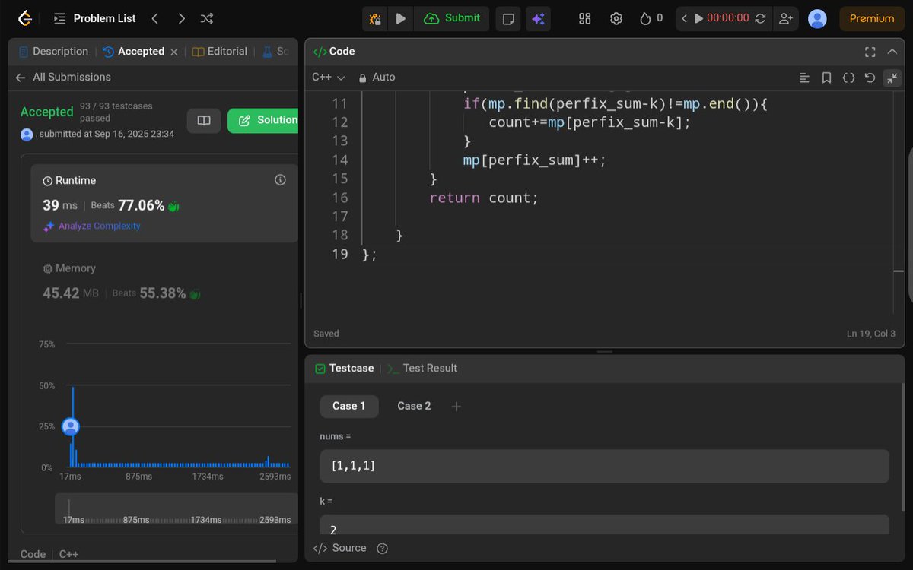913x570 pixels.
Task: Format the code with the align icon
Action: [x=804, y=78]
